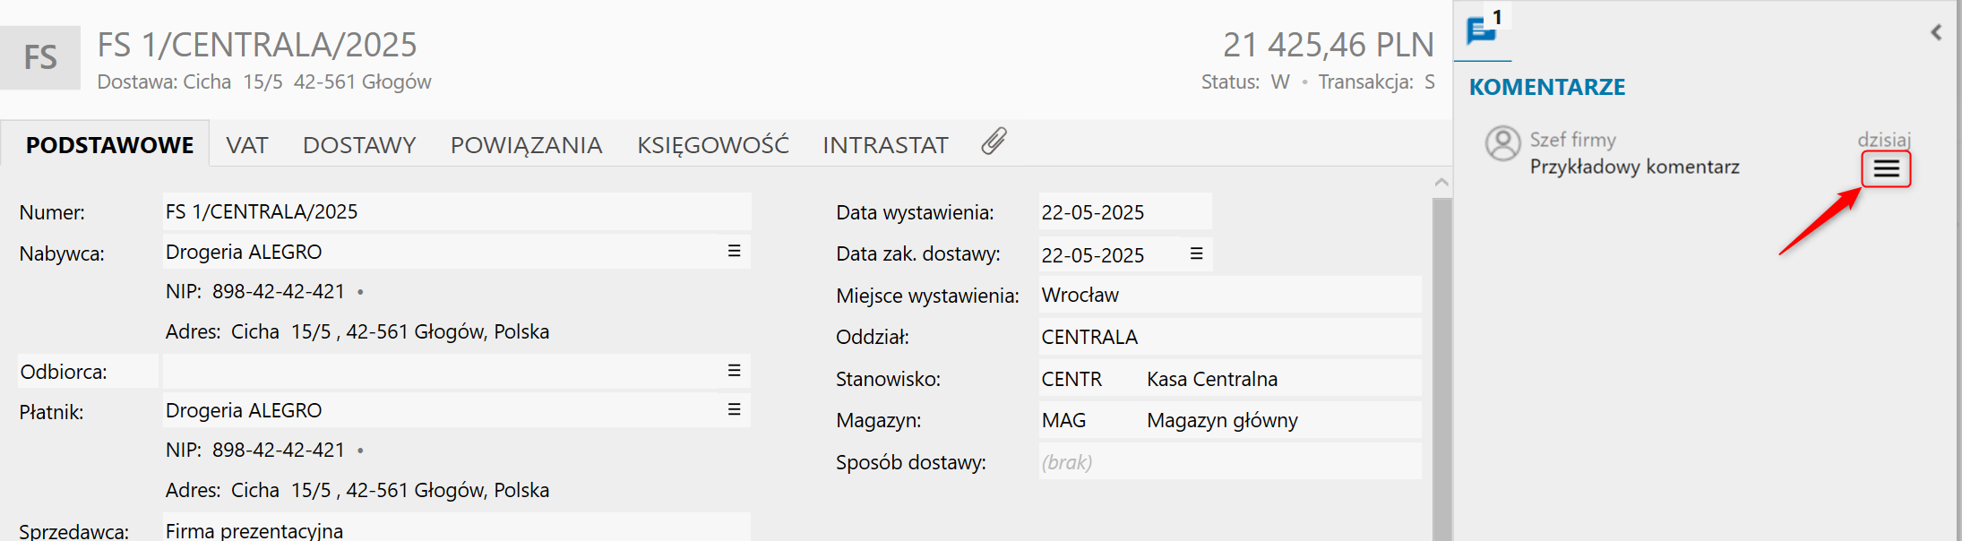Click the Sposób dostawy field
The image size is (1962, 541).
tap(1229, 462)
